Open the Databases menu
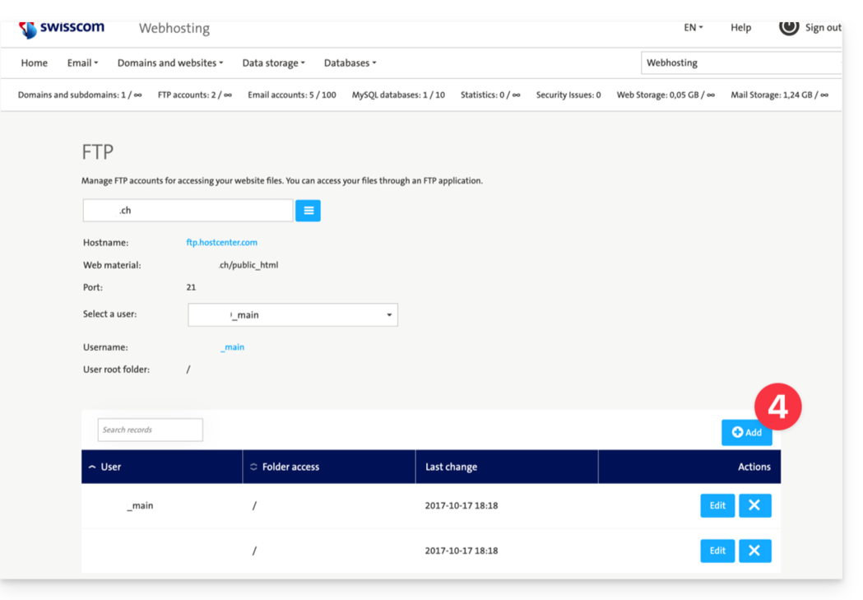 coord(350,63)
